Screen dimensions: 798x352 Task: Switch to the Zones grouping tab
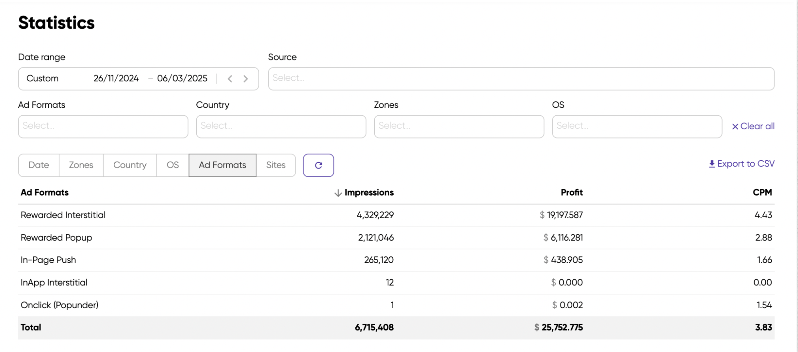point(81,165)
